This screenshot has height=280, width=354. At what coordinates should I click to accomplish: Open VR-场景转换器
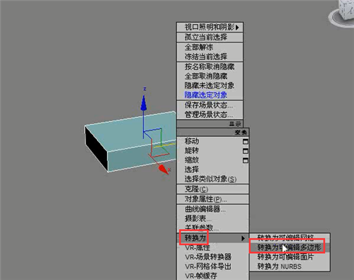(213, 257)
